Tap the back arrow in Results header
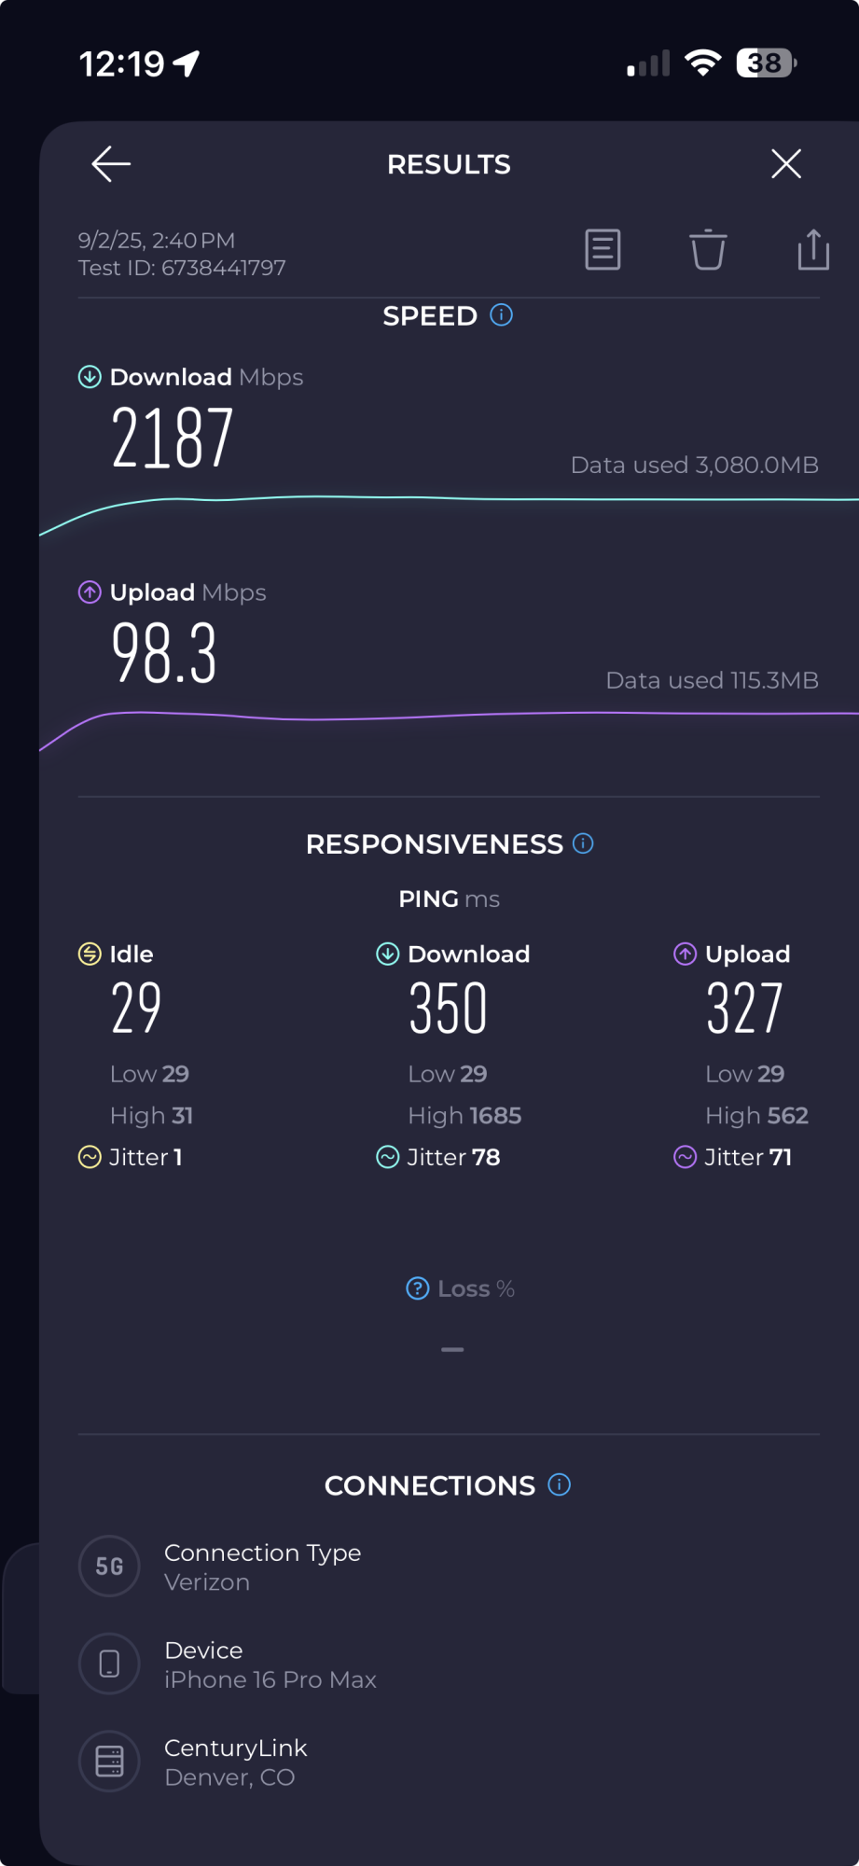This screenshot has width=859, height=1866. pos(111,164)
